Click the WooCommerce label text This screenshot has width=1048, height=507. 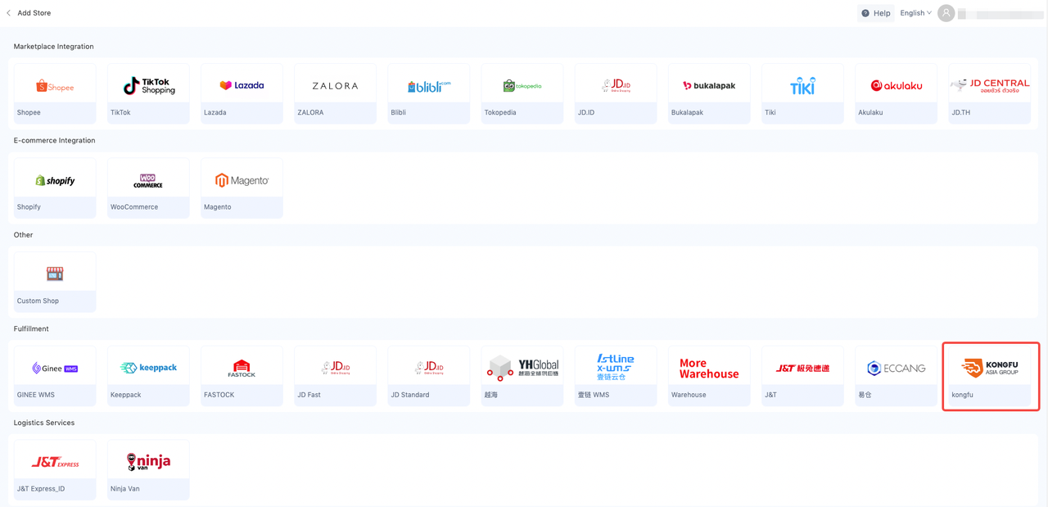point(134,207)
